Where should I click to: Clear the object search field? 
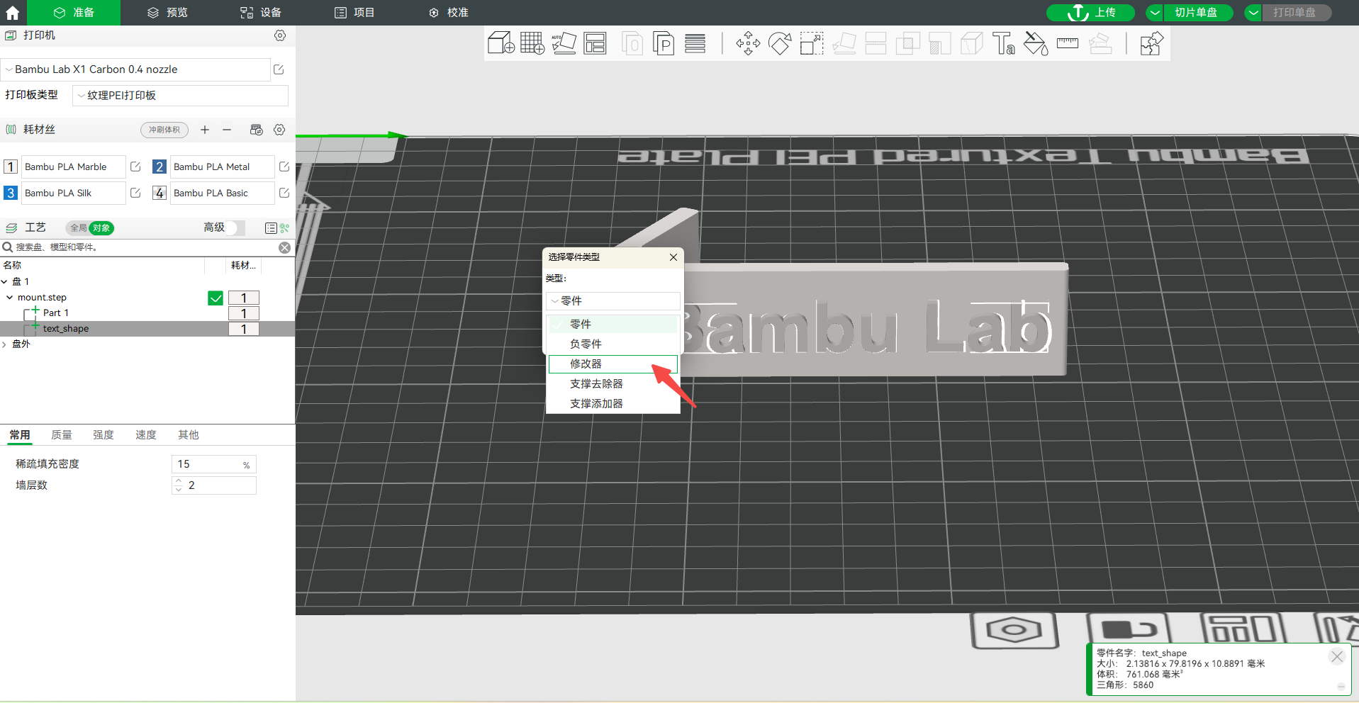click(x=284, y=247)
